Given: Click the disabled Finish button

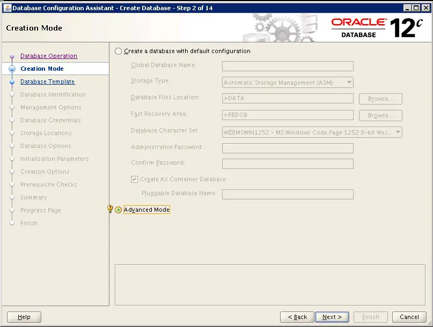Looking at the screenshot, I should (371, 317).
